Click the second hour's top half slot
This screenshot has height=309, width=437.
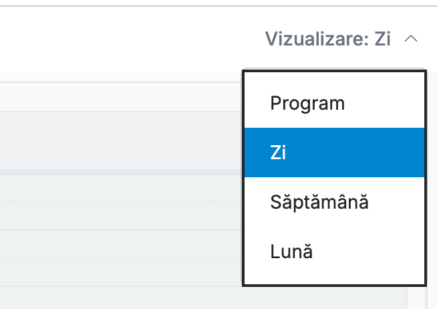pos(121,244)
